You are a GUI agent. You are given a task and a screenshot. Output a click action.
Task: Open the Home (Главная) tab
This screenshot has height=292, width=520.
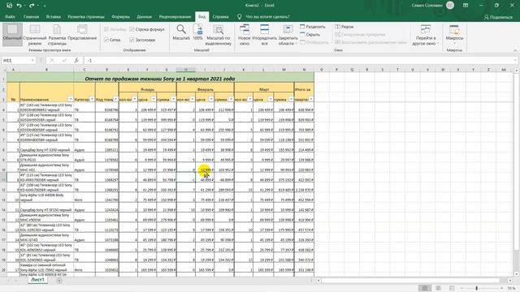click(x=31, y=16)
